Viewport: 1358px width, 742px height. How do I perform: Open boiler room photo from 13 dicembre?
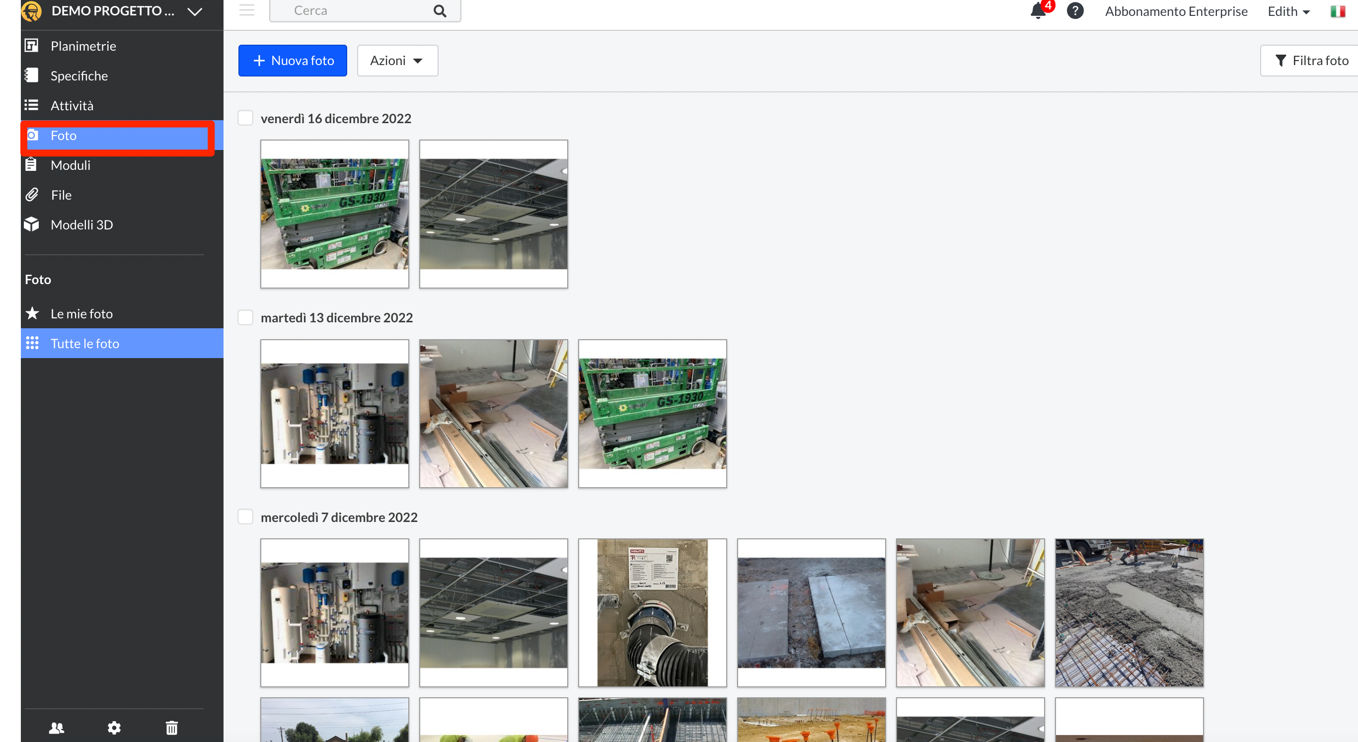click(335, 414)
